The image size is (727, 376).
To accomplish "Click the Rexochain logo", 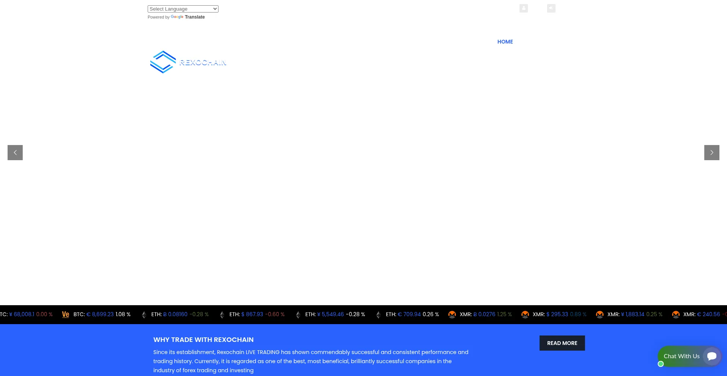I will [188, 62].
